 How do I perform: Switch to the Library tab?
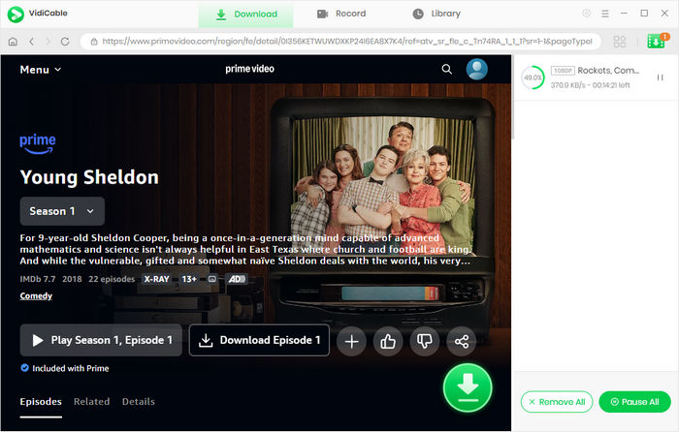tap(436, 14)
